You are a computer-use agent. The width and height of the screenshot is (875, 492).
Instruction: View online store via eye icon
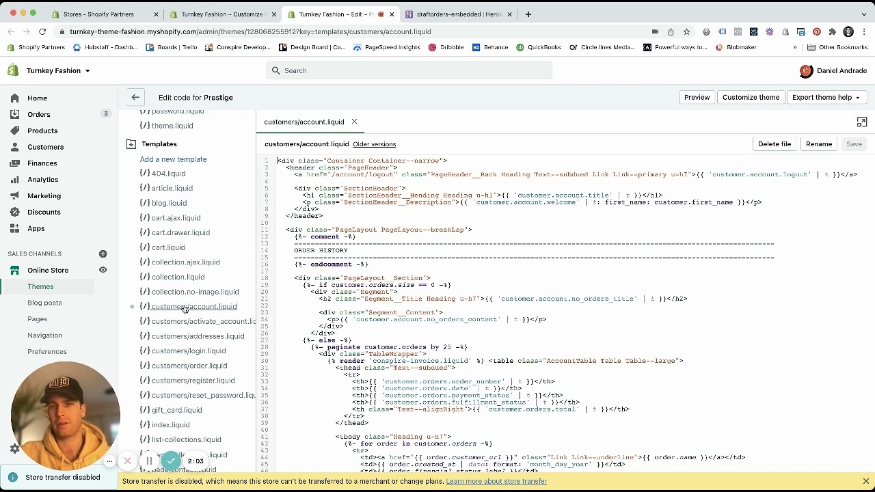coord(103,270)
